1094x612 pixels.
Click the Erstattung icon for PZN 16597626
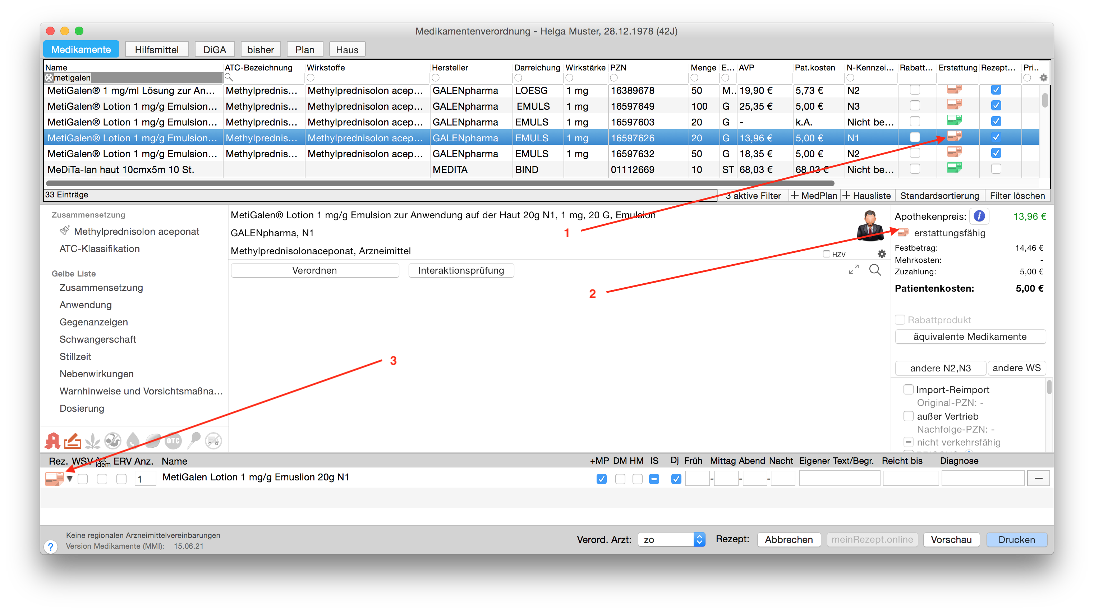pyautogui.click(x=954, y=137)
